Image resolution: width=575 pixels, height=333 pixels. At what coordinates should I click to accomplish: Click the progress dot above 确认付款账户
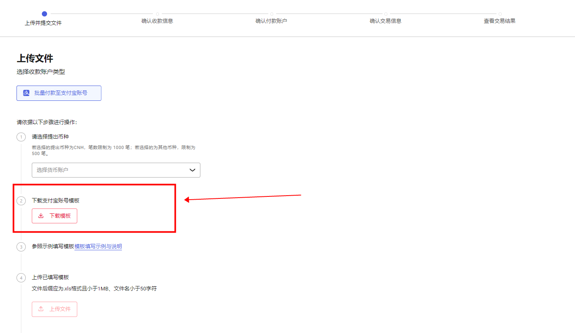point(272,14)
